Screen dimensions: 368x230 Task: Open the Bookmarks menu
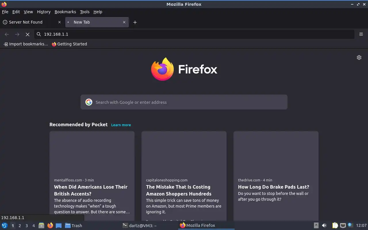click(65, 12)
